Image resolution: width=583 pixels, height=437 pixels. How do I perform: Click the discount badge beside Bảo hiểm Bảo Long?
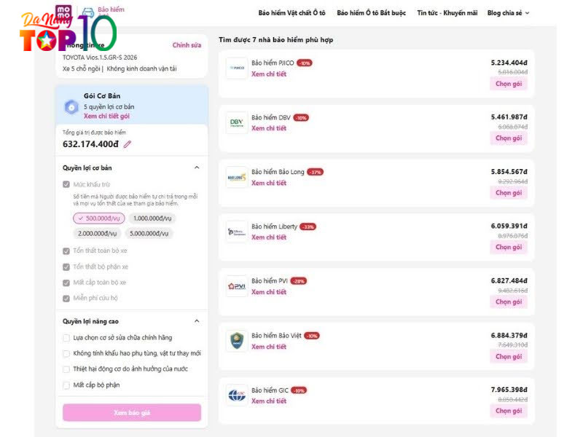pos(316,172)
